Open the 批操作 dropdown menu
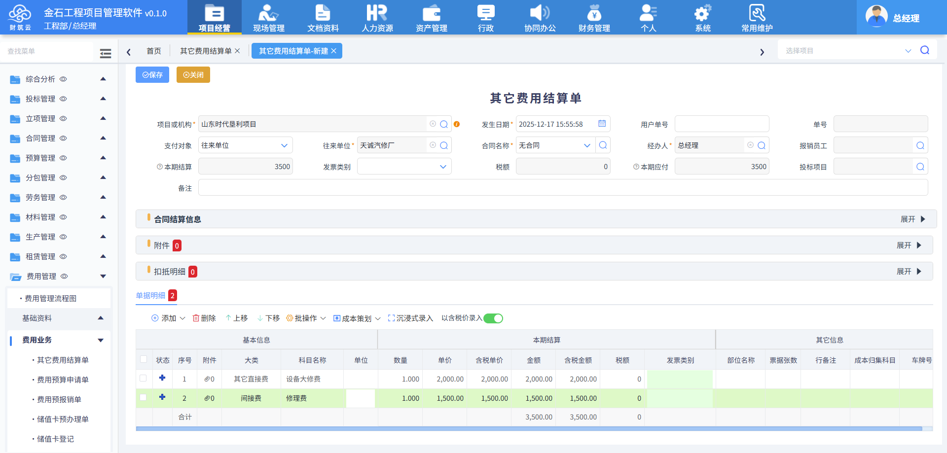Viewport: 947px width, 453px height. tap(306, 318)
